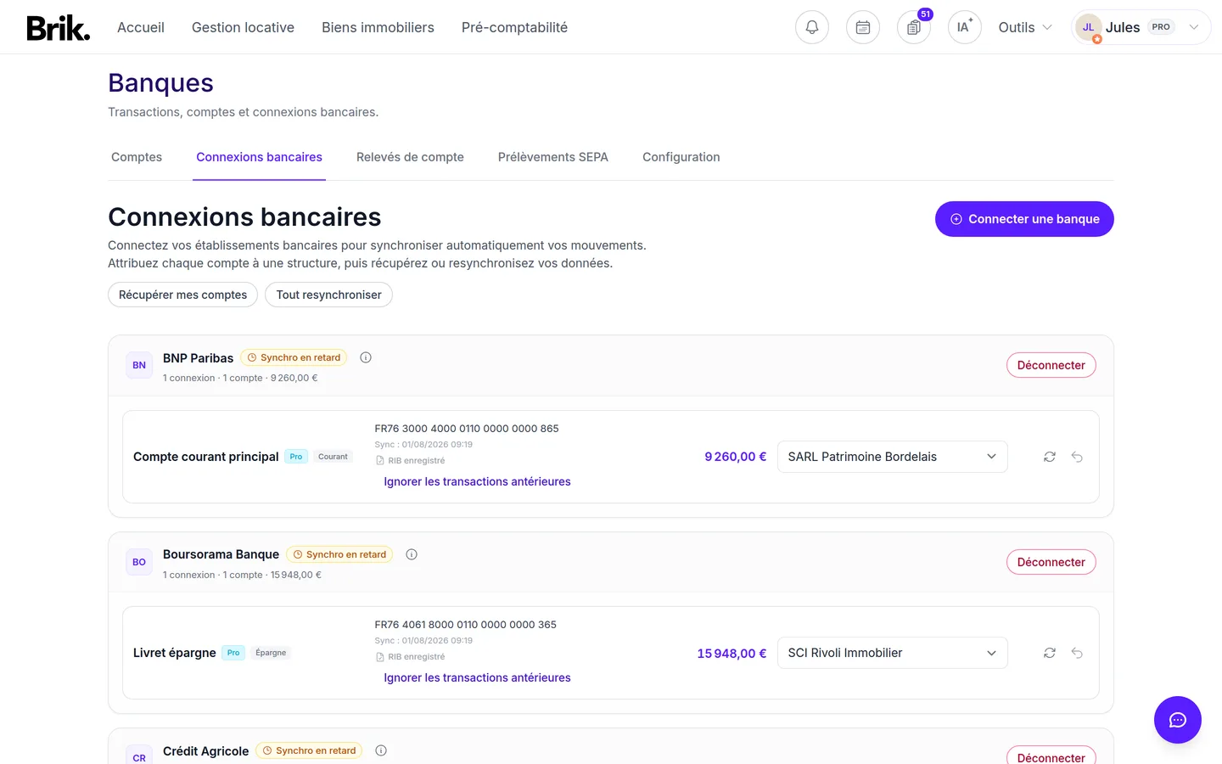Click Jules avatar JL
The width and height of the screenshot is (1222, 764).
(x=1088, y=27)
